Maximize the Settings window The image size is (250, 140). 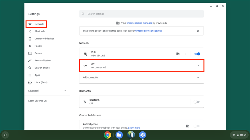tap(217, 6)
